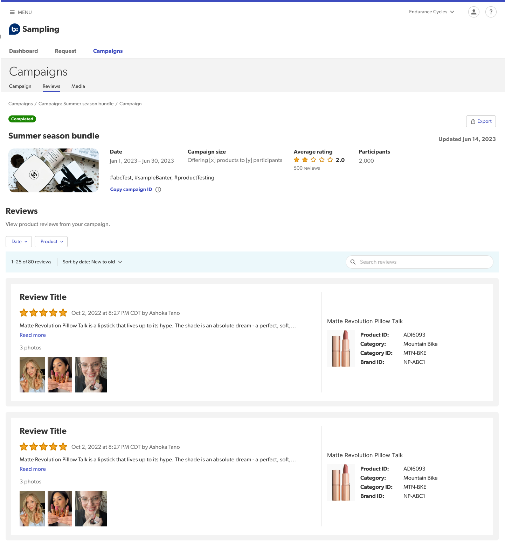This screenshot has height=546, width=505.
Task: Click the Updated Jun 14, 2023 text
Action: point(467,139)
